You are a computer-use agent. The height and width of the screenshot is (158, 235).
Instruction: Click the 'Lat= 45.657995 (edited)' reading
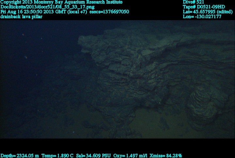pos(208,12)
